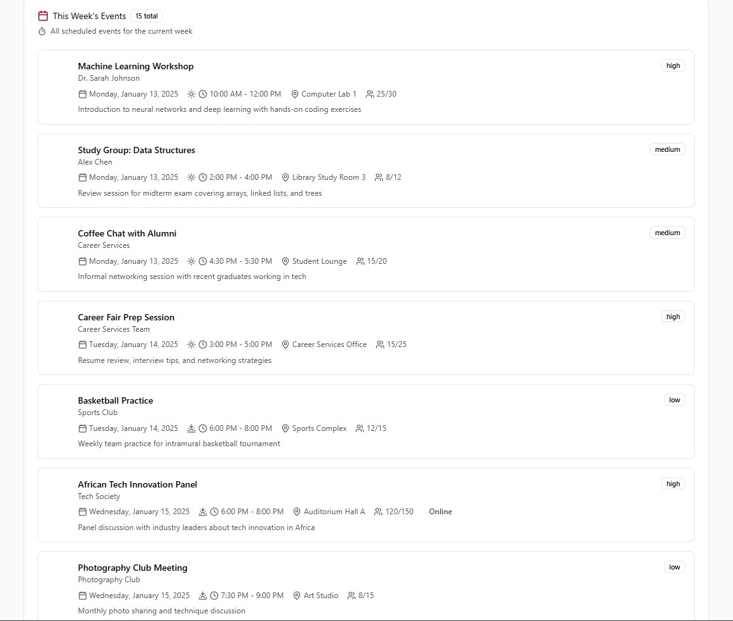Click the location pin beside Art Studio

[297, 596]
